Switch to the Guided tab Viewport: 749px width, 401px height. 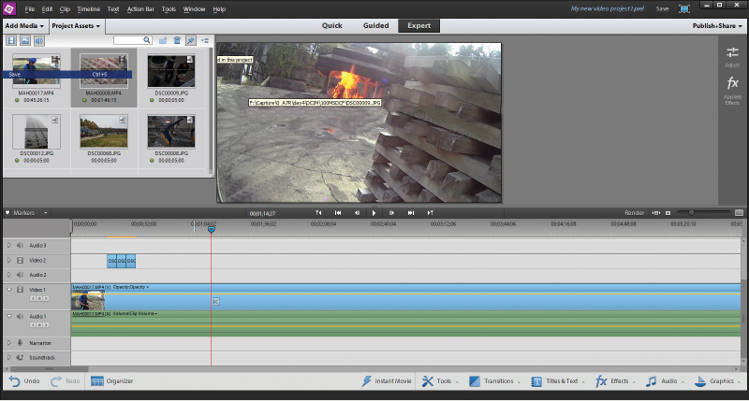point(375,26)
